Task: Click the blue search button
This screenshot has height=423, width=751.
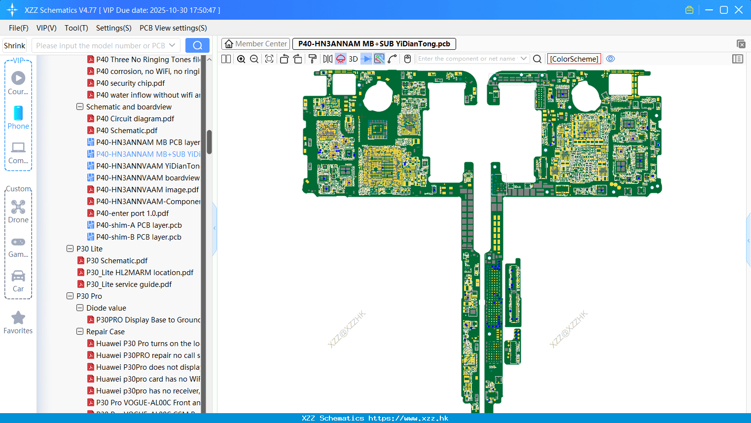Action: click(197, 45)
